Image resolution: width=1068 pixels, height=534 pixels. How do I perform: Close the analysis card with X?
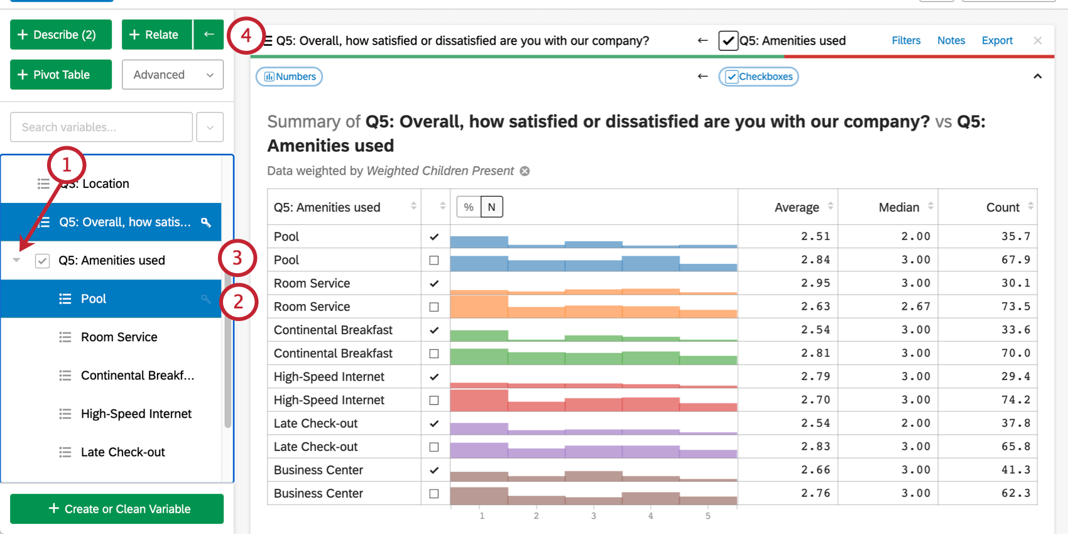(1037, 41)
